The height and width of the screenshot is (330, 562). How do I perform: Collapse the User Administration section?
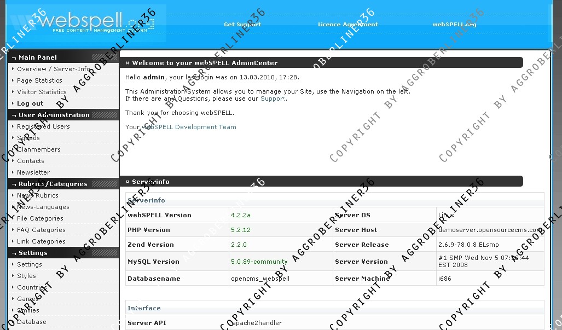click(x=63, y=115)
